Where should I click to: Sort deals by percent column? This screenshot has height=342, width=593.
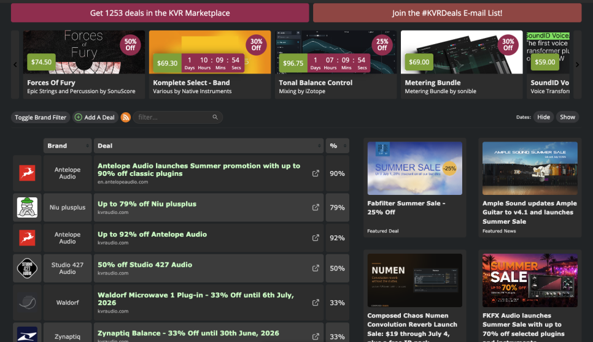click(338, 146)
